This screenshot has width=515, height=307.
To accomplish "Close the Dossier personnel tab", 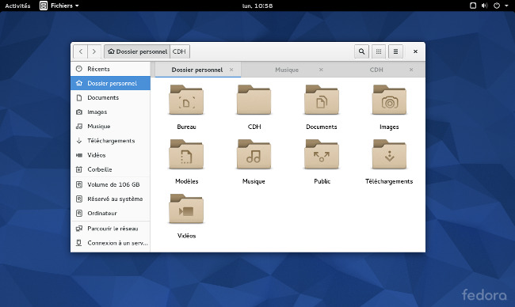I will pyautogui.click(x=231, y=70).
